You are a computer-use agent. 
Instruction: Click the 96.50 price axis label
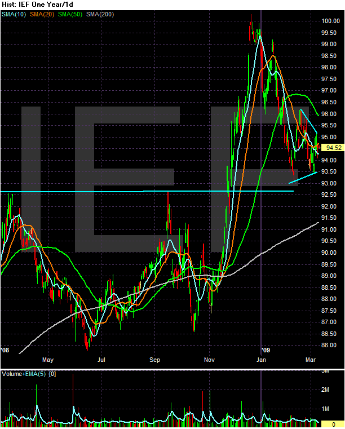click(x=329, y=103)
